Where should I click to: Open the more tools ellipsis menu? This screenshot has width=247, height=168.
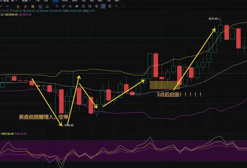(x=7, y=6)
